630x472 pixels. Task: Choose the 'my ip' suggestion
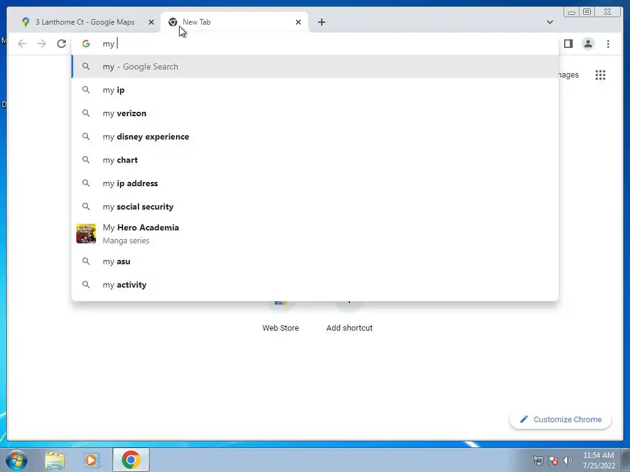315,90
